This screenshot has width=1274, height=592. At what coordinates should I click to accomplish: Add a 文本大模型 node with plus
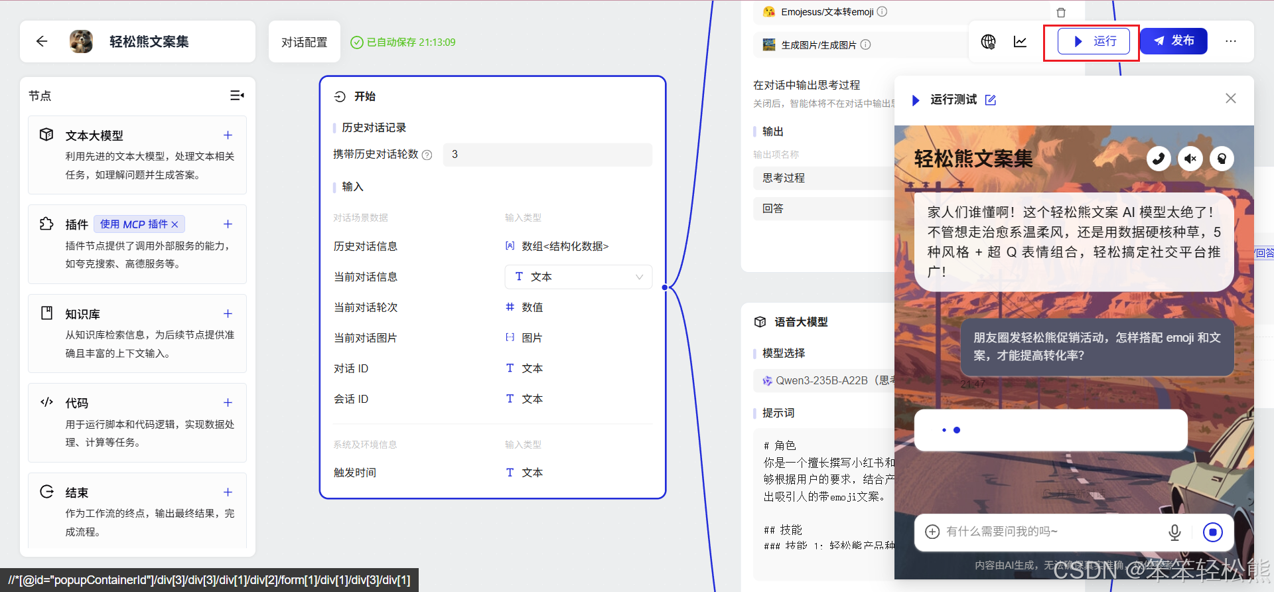[x=228, y=135]
